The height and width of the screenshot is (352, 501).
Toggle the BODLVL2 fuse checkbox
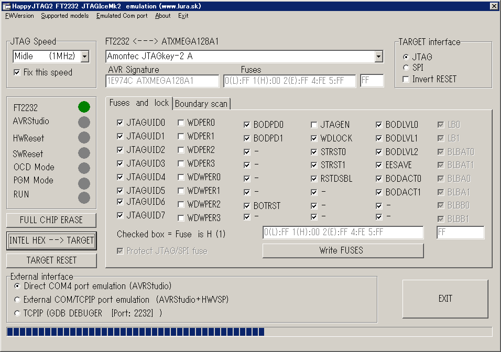click(379, 152)
